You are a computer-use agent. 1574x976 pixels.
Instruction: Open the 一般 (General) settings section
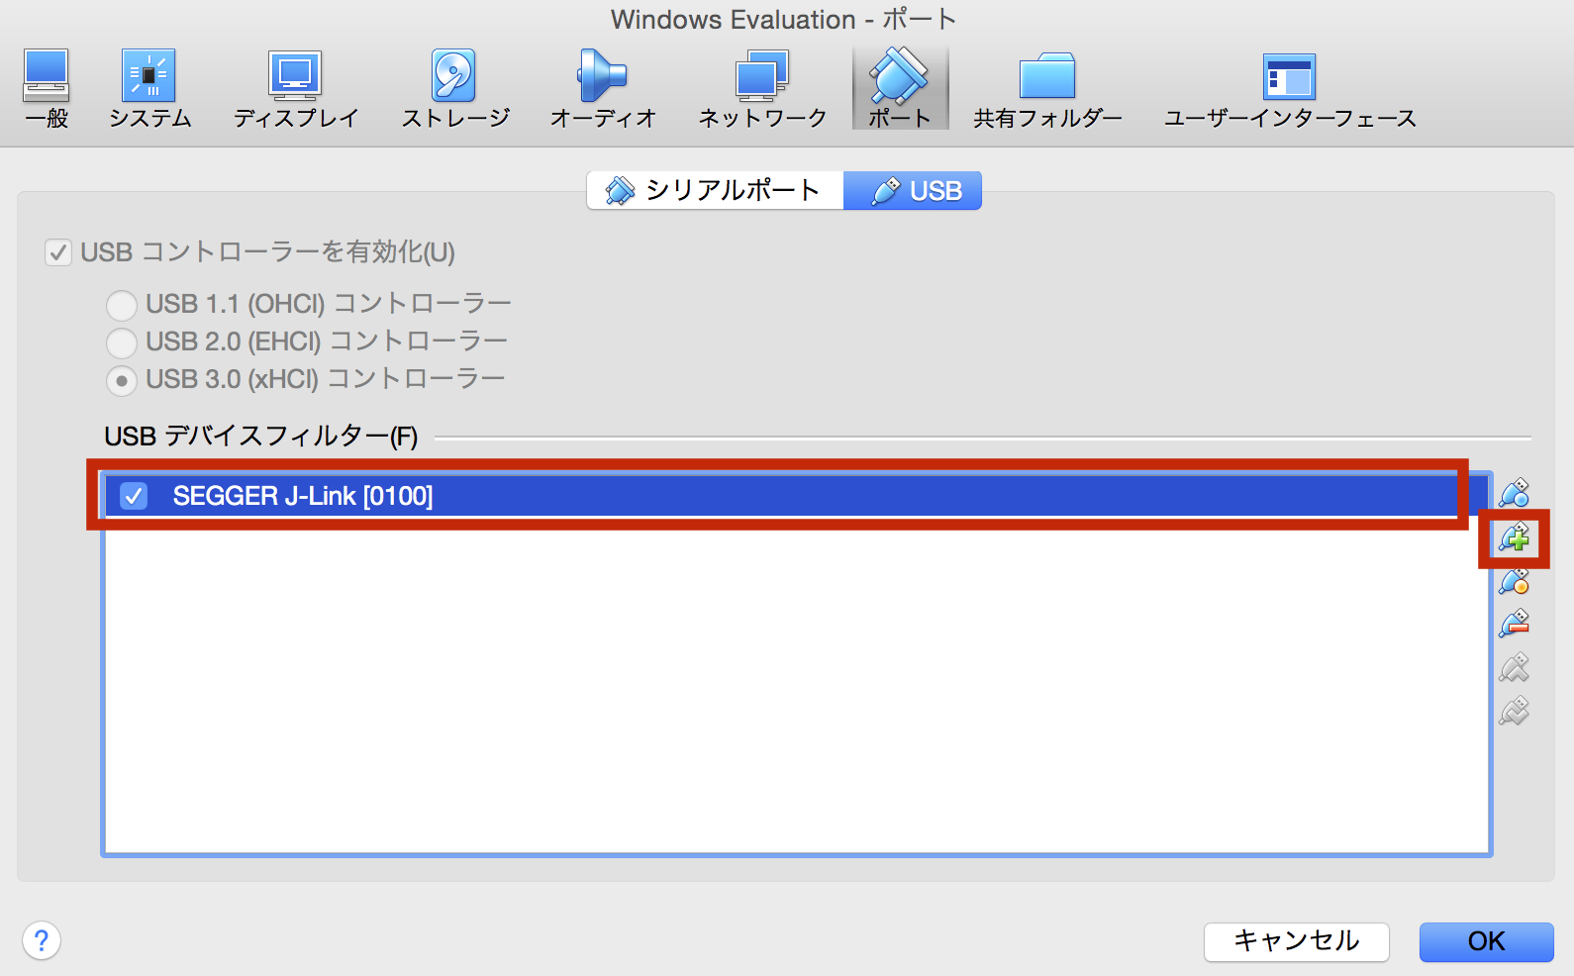click(47, 89)
